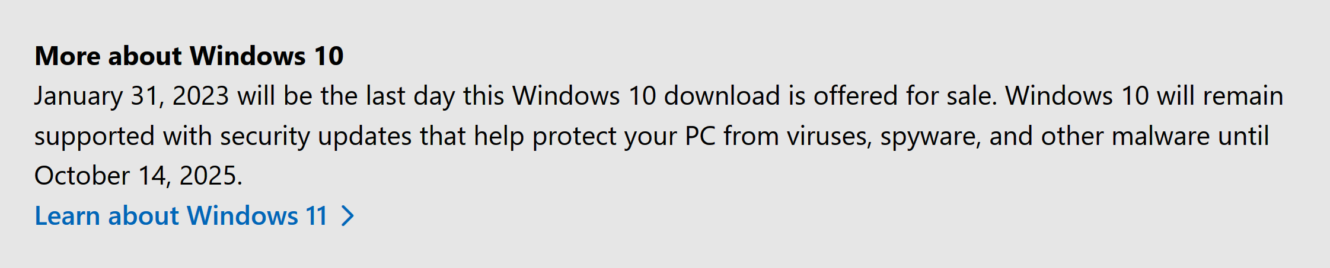Click the phrase security updates
Image resolution: width=1330 pixels, height=268 pixels.
click(316, 136)
